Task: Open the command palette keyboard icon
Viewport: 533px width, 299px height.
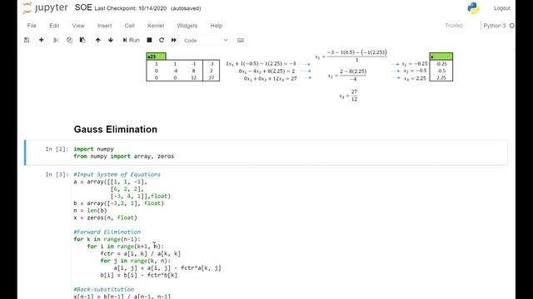Action: point(241,40)
